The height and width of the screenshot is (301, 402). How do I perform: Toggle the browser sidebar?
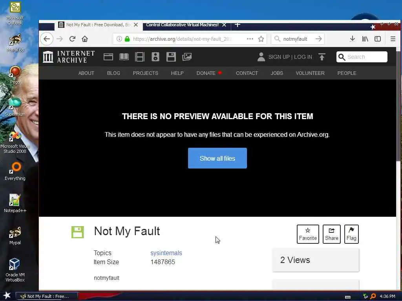378,39
